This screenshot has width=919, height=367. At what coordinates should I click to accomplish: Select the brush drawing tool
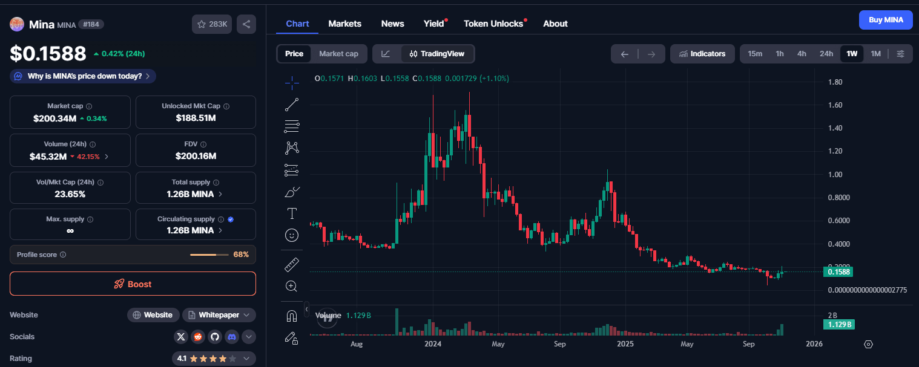pyautogui.click(x=292, y=192)
